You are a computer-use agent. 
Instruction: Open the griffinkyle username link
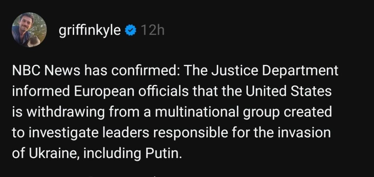point(89,31)
